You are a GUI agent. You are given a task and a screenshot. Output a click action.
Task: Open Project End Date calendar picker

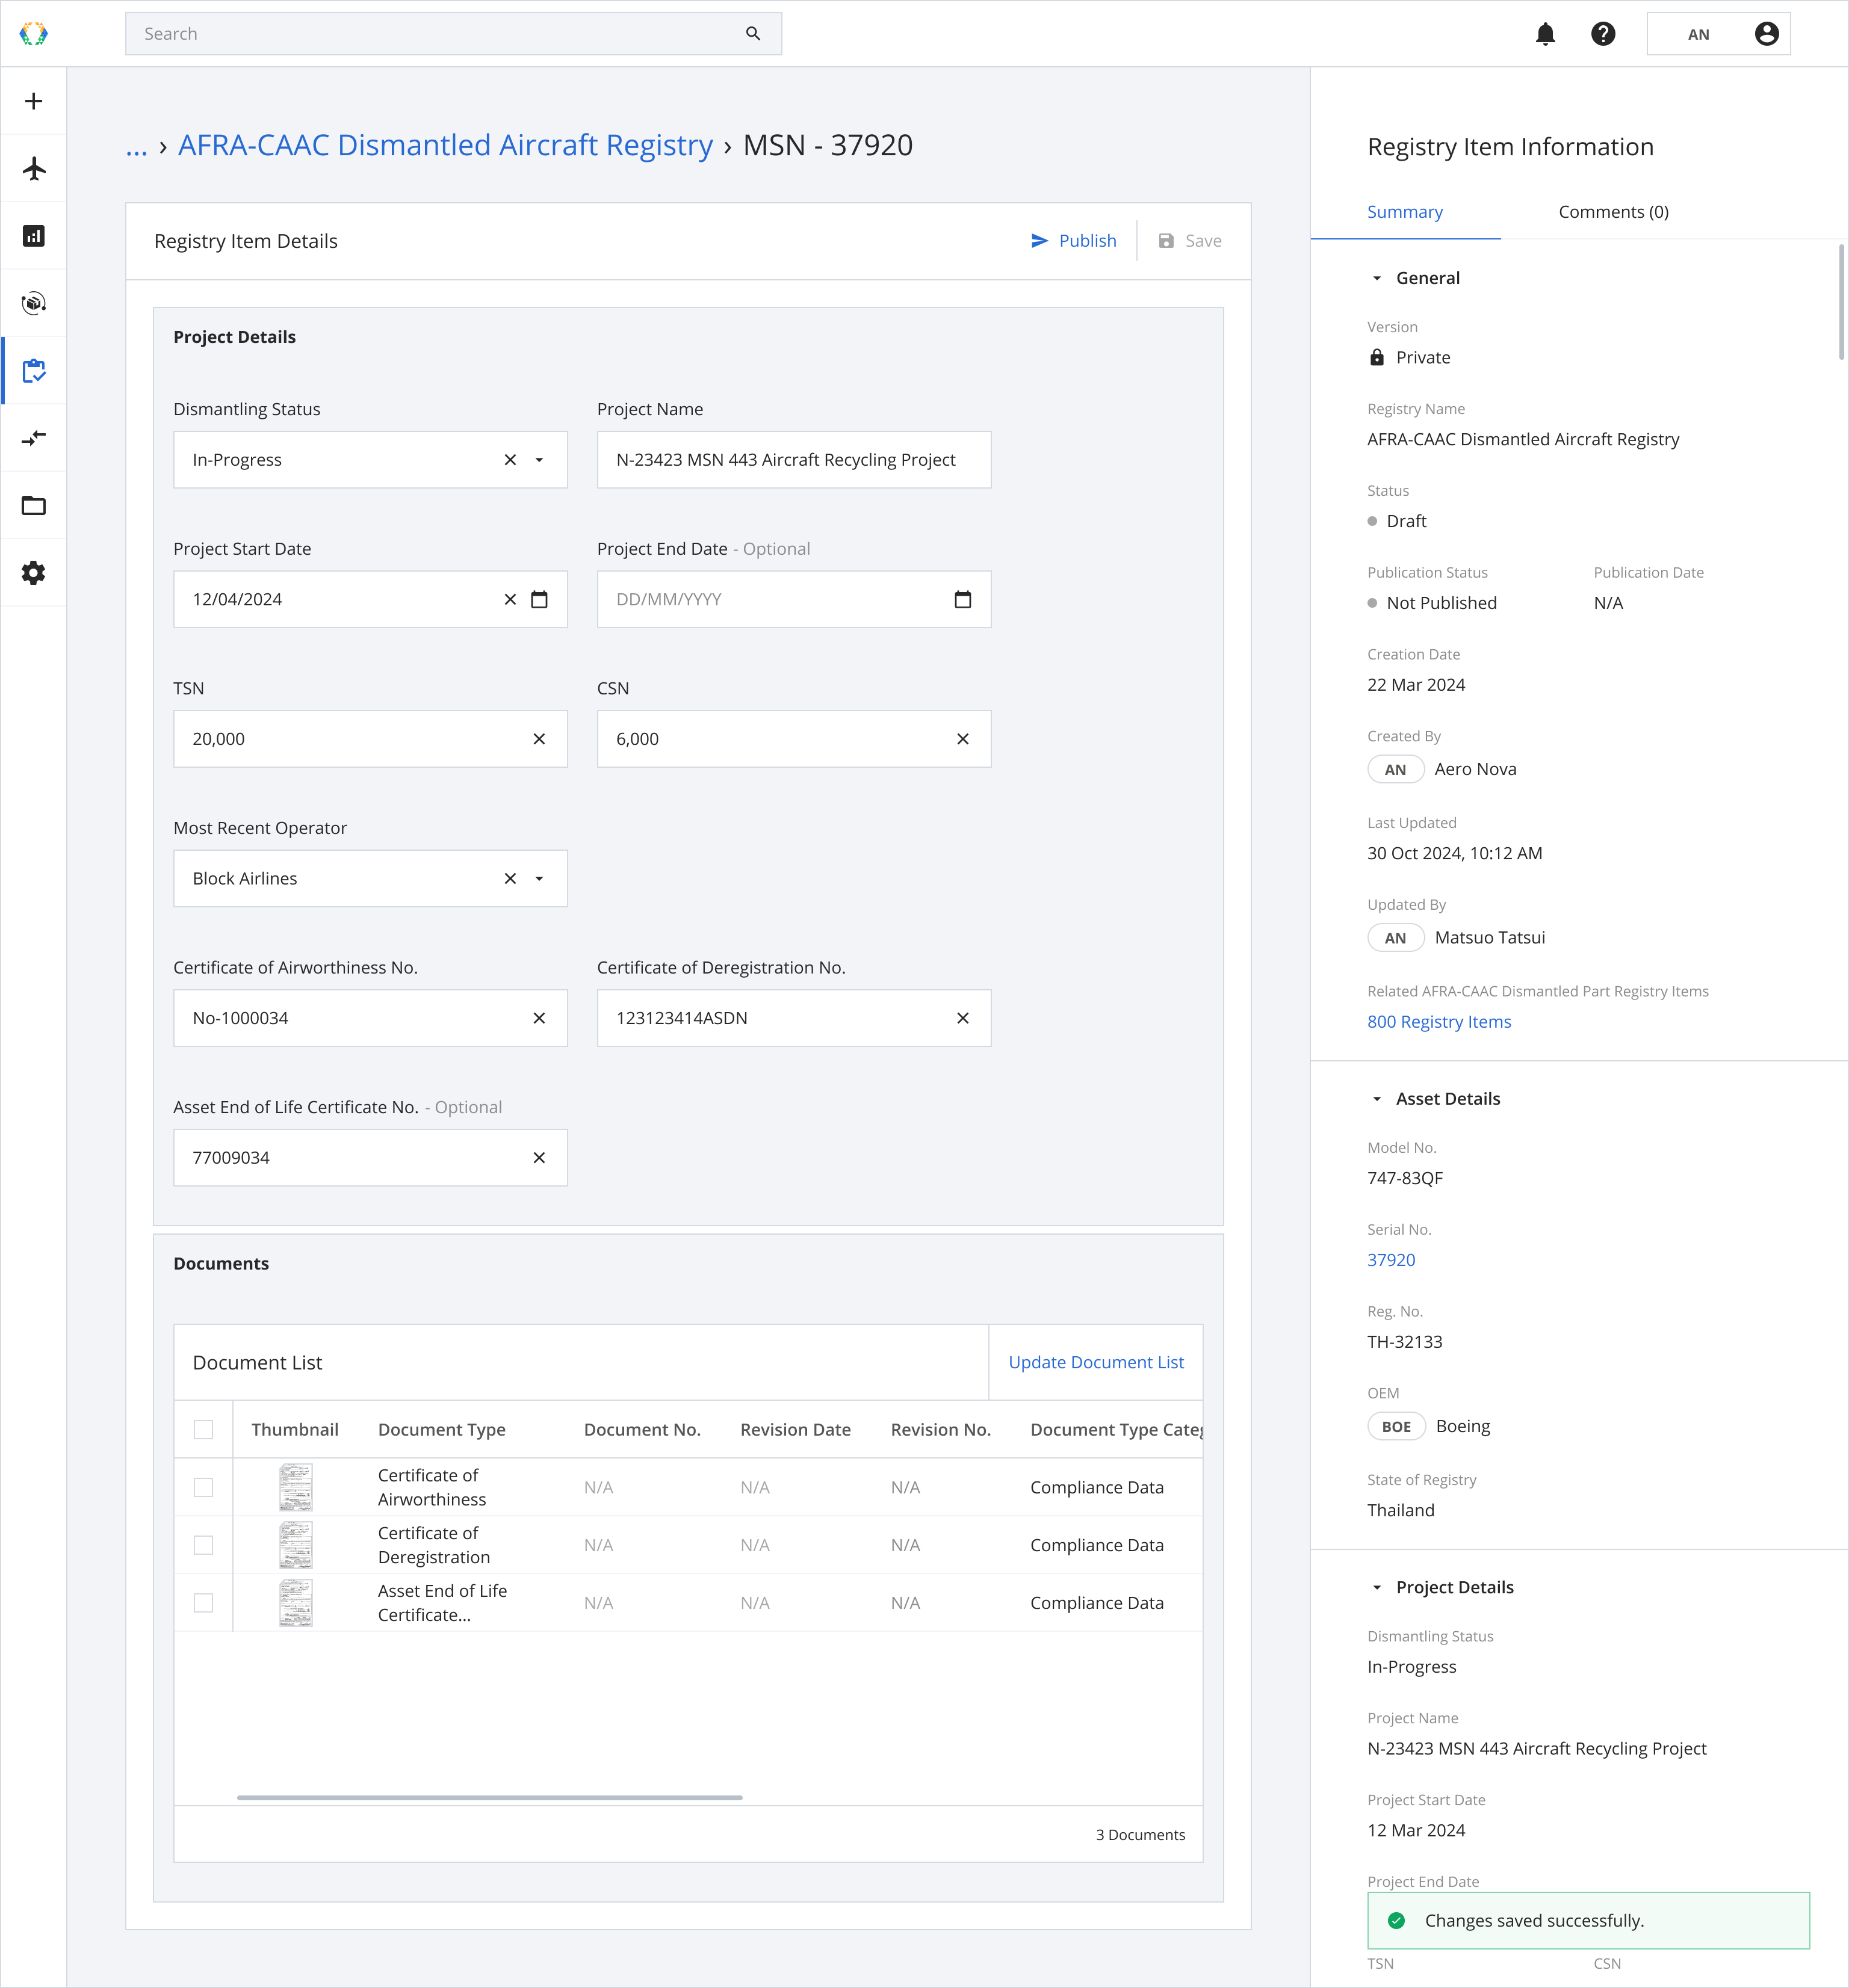(962, 599)
